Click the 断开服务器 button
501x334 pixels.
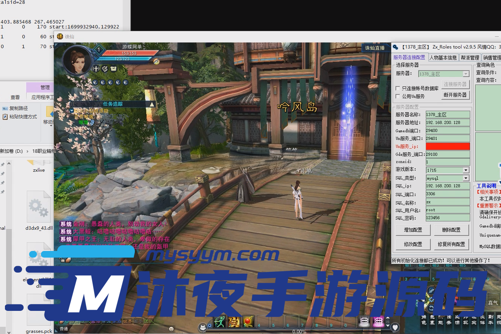[x=455, y=95]
